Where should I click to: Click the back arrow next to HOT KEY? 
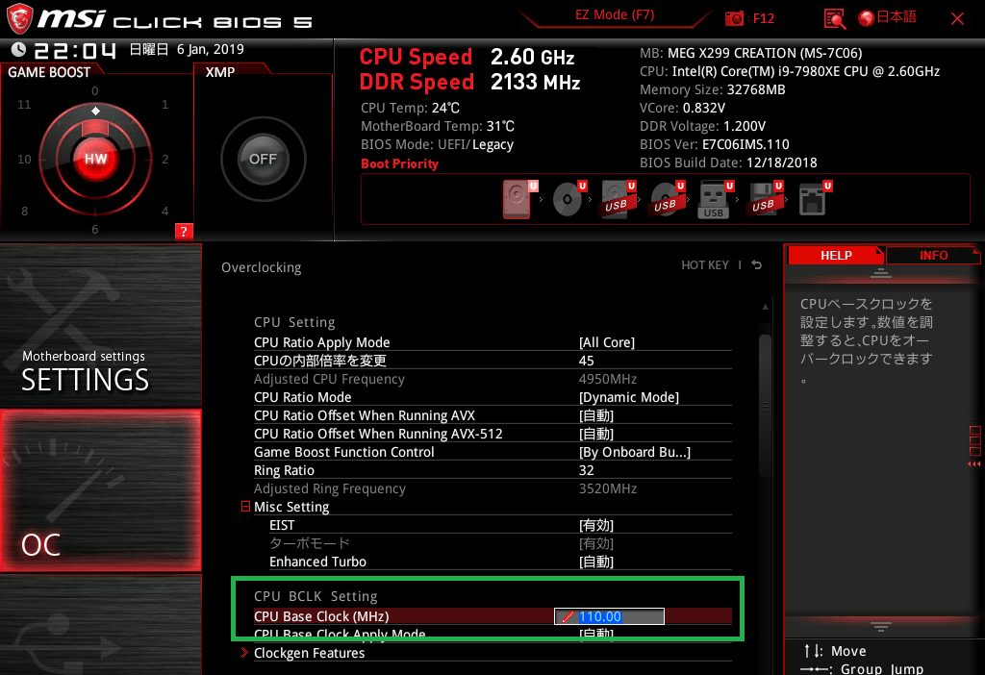click(757, 265)
